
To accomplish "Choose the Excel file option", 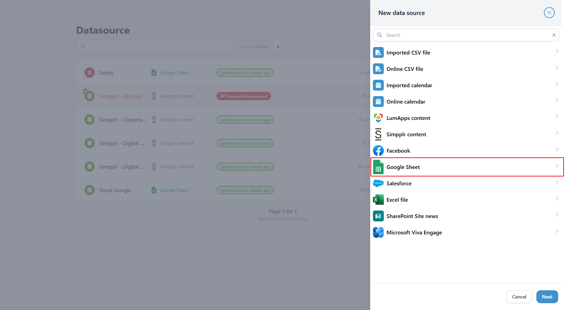I will tap(466, 200).
